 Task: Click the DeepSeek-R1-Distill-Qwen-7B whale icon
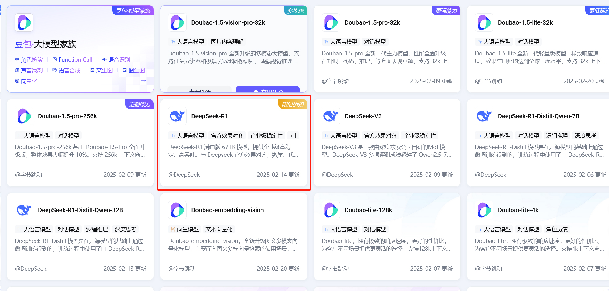point(484,116)
